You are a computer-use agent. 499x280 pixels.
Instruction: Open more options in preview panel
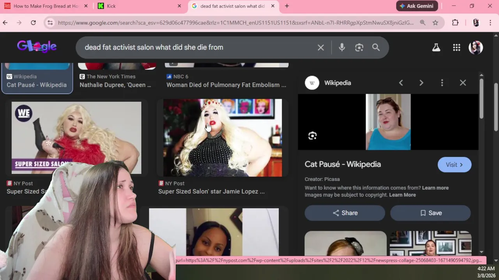(442, 83)
